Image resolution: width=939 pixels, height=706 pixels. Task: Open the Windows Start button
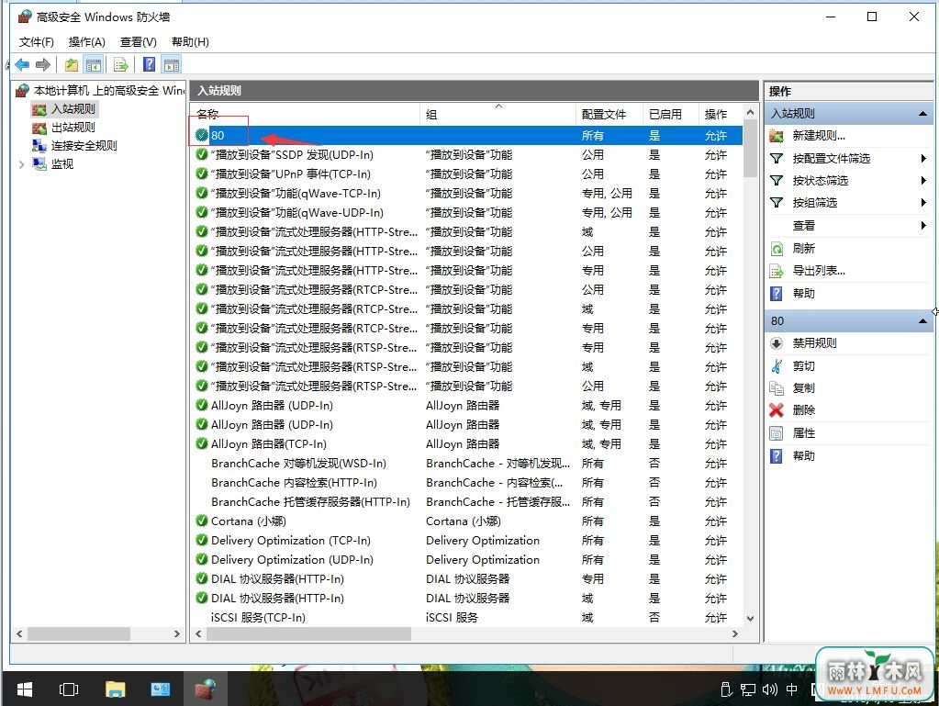[x=25, y=689]
